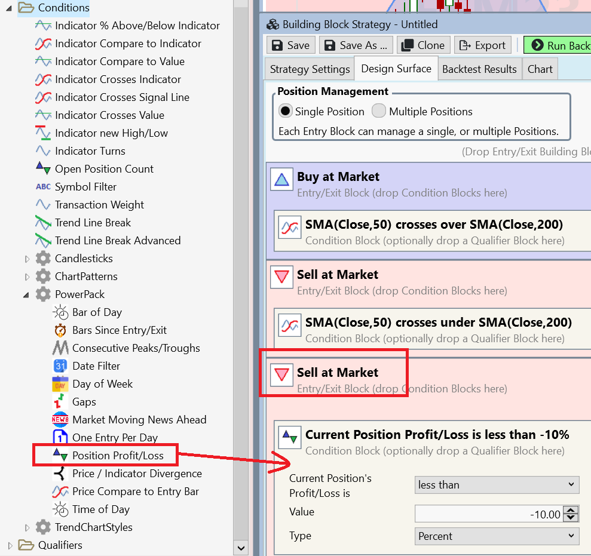Increase the Value stepper up arrow
The width and height of the screenshot is (591, 556).
click(x=572, y=509)
